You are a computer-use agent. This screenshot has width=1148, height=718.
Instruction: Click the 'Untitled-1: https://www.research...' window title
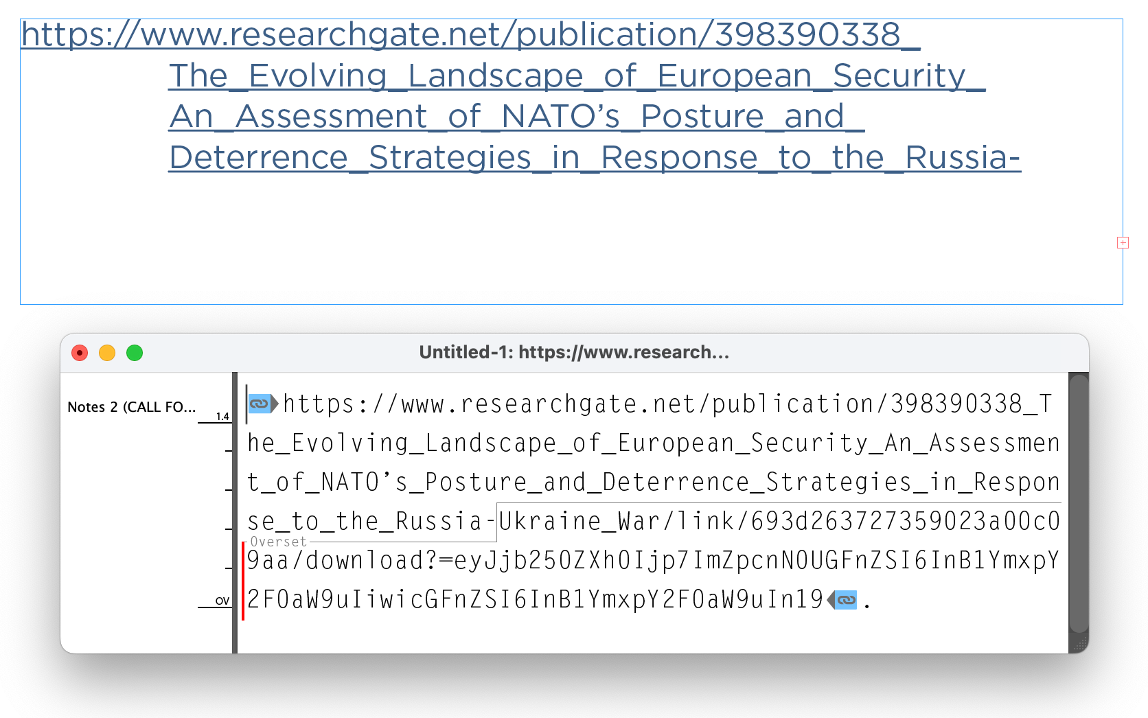(574, 352)
